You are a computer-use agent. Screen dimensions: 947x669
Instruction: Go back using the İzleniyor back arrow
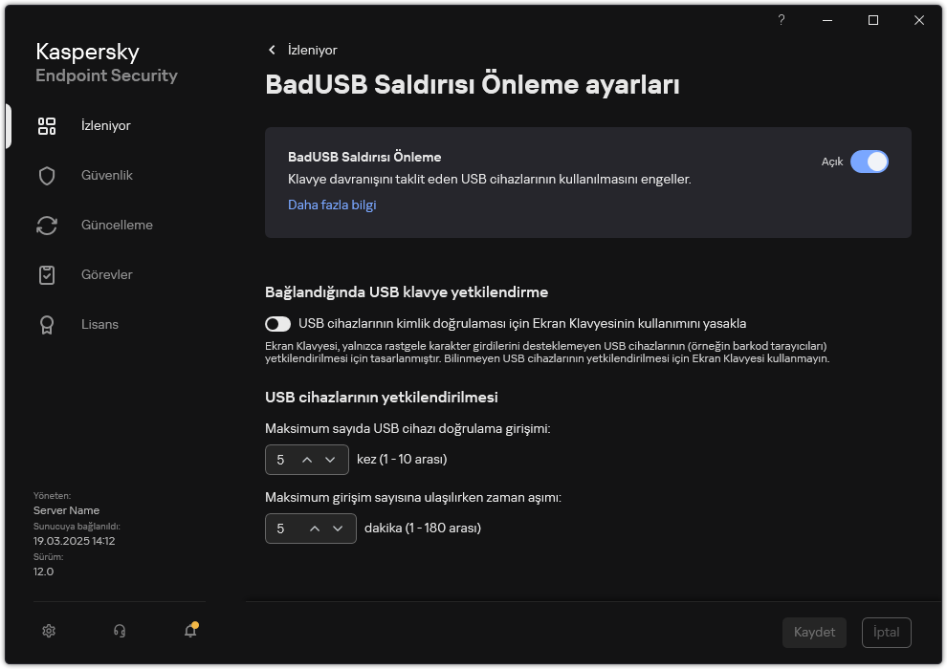273,50
